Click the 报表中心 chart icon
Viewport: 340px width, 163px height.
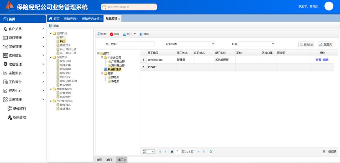point(5,91)
